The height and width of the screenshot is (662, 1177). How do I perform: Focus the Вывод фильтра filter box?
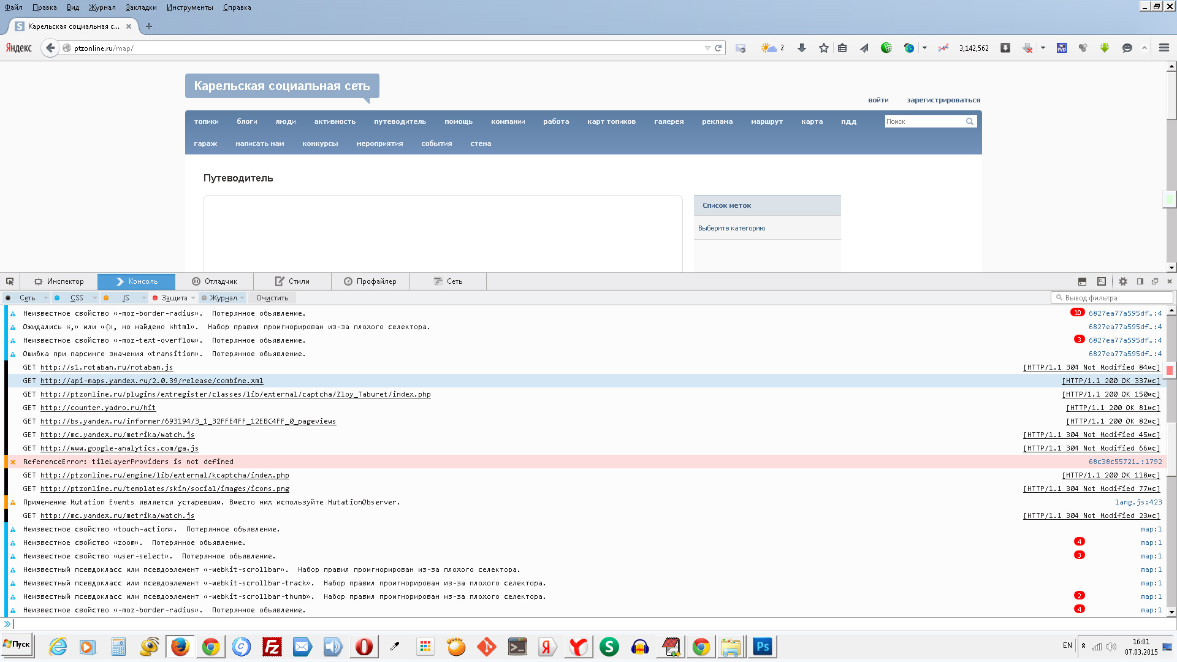click(x=1112, y=298)
